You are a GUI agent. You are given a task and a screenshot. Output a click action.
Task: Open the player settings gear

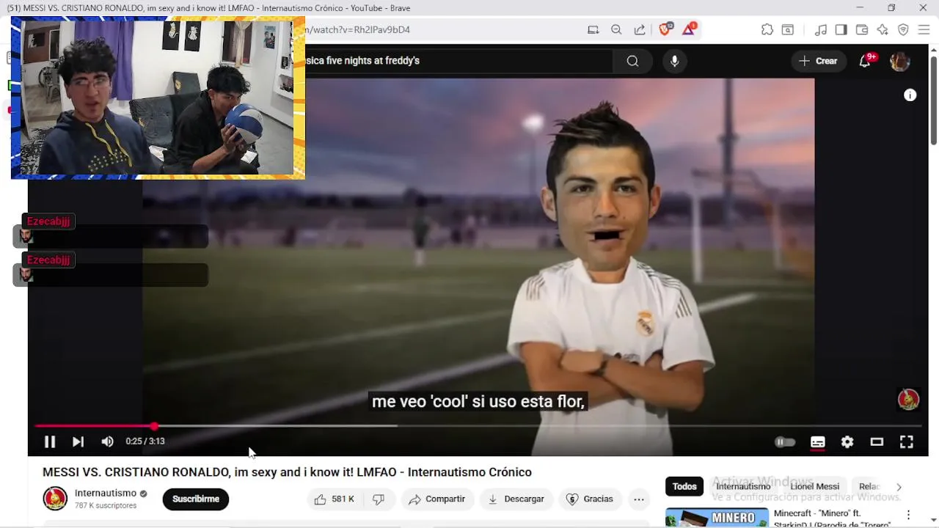click(x=847, y=441)
